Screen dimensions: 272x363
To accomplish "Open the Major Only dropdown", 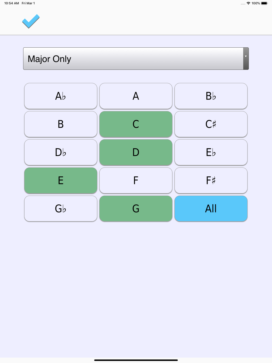I will point(133,59).
